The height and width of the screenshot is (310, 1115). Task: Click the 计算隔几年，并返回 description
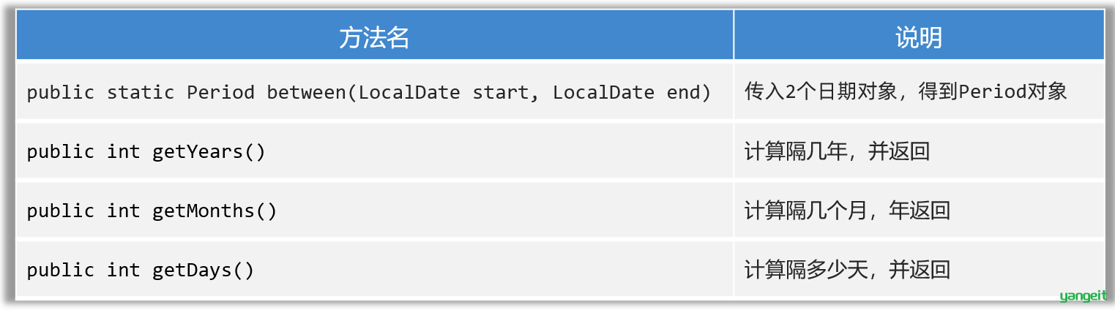[x=837, y=151]
